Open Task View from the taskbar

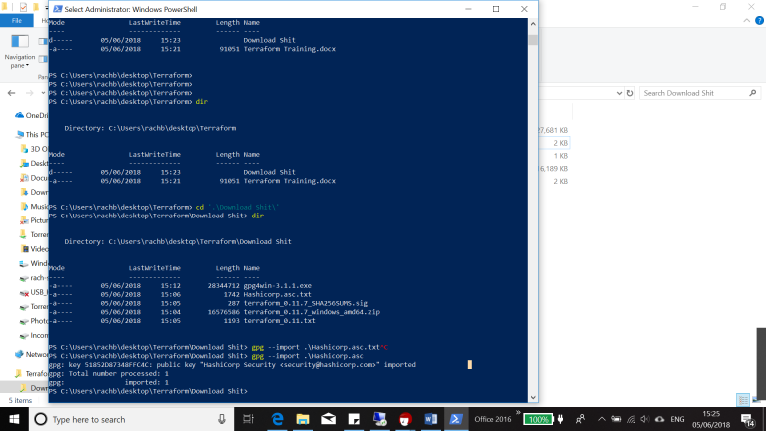coord(248,419)
